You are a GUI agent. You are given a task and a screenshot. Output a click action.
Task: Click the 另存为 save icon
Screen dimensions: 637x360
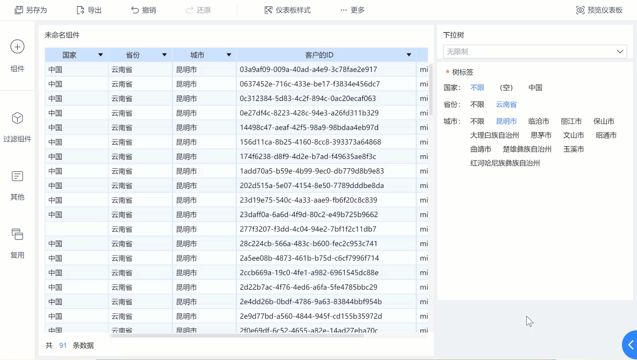click(19, 10)
